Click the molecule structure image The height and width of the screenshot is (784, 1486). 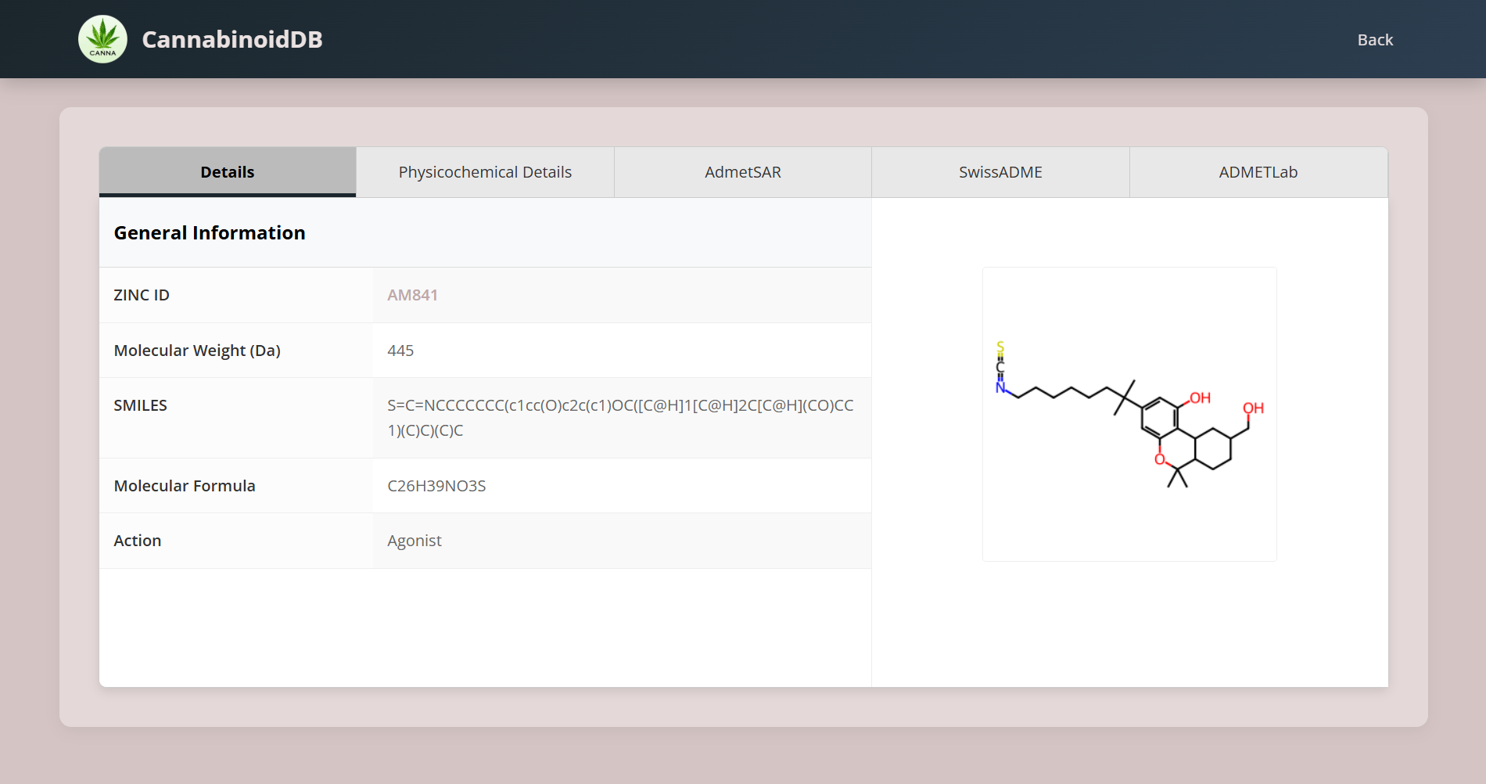(x=1129, y=414)
